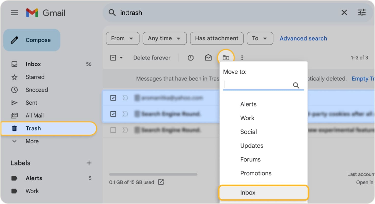Screen dimensions: 375x204
Task: Open storage management external link icon
Action: click(x=161, y=182)
